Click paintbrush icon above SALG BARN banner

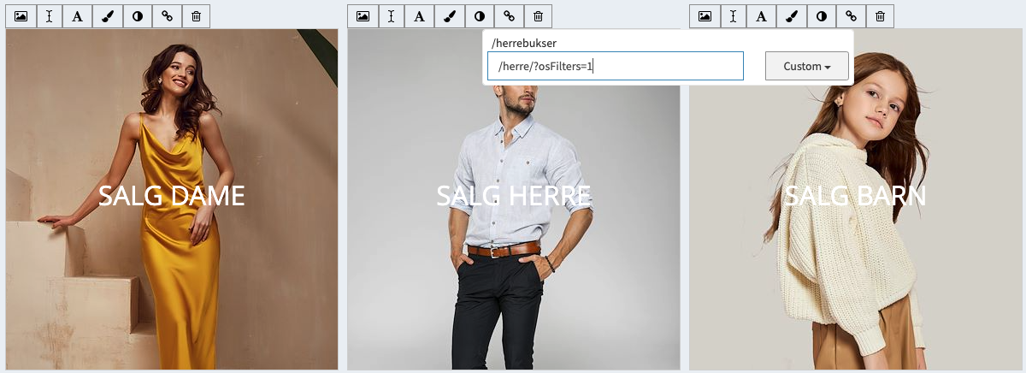click(x=792, y=16)
